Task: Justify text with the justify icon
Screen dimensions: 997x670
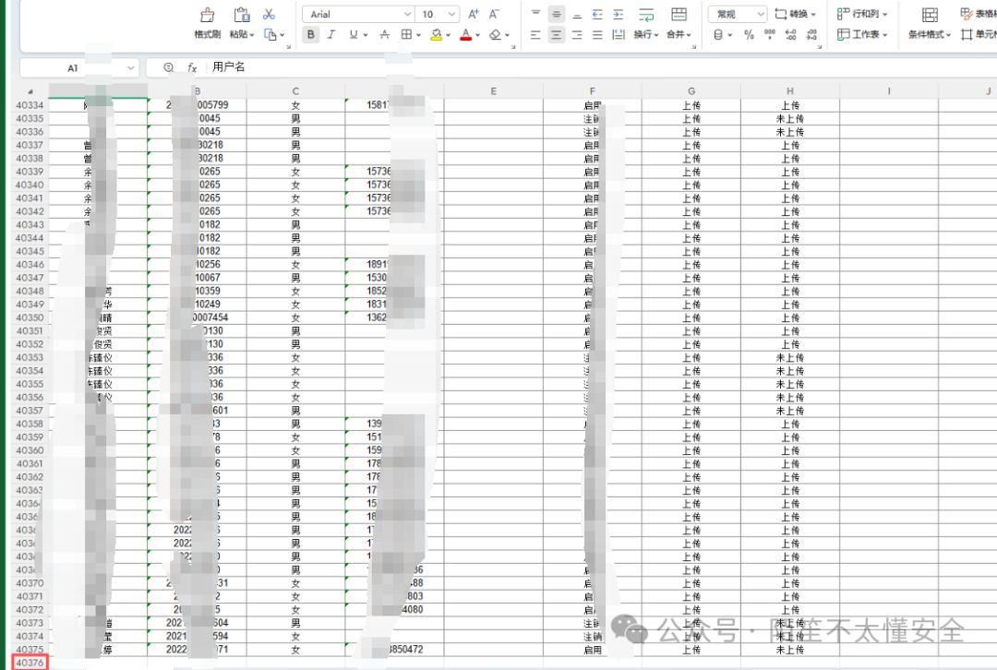Action: click(x=597, y=34)
